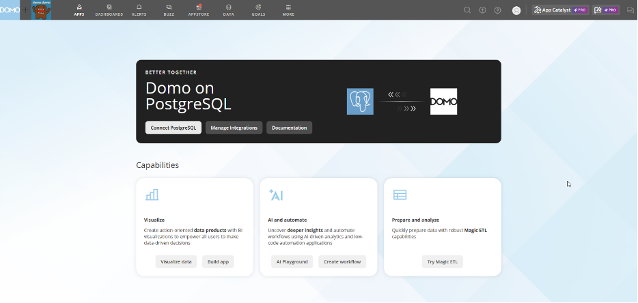Open the Apps rocket nav item
The width and height of the screenshot is (638, 303).
pos(79,10)
